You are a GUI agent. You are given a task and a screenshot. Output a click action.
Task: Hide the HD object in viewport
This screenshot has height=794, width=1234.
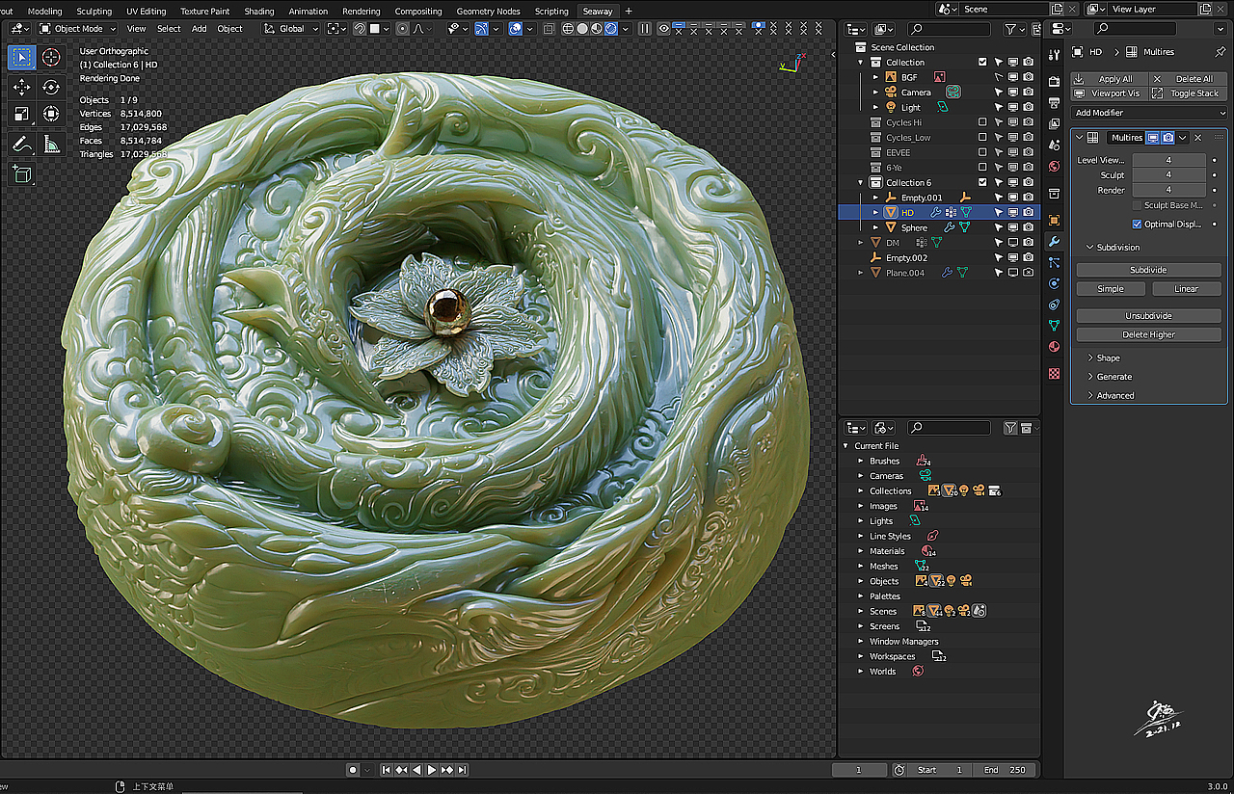point(1013,212)
